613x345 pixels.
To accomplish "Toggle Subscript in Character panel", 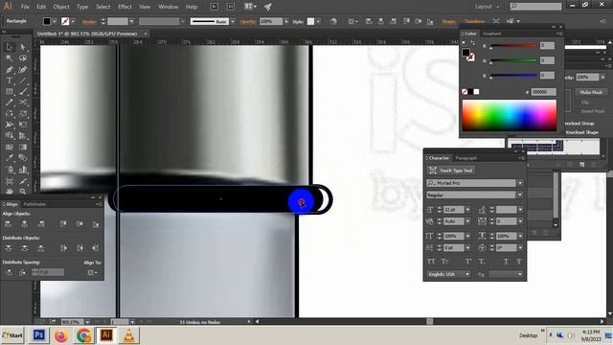I will tap(482, 262).
